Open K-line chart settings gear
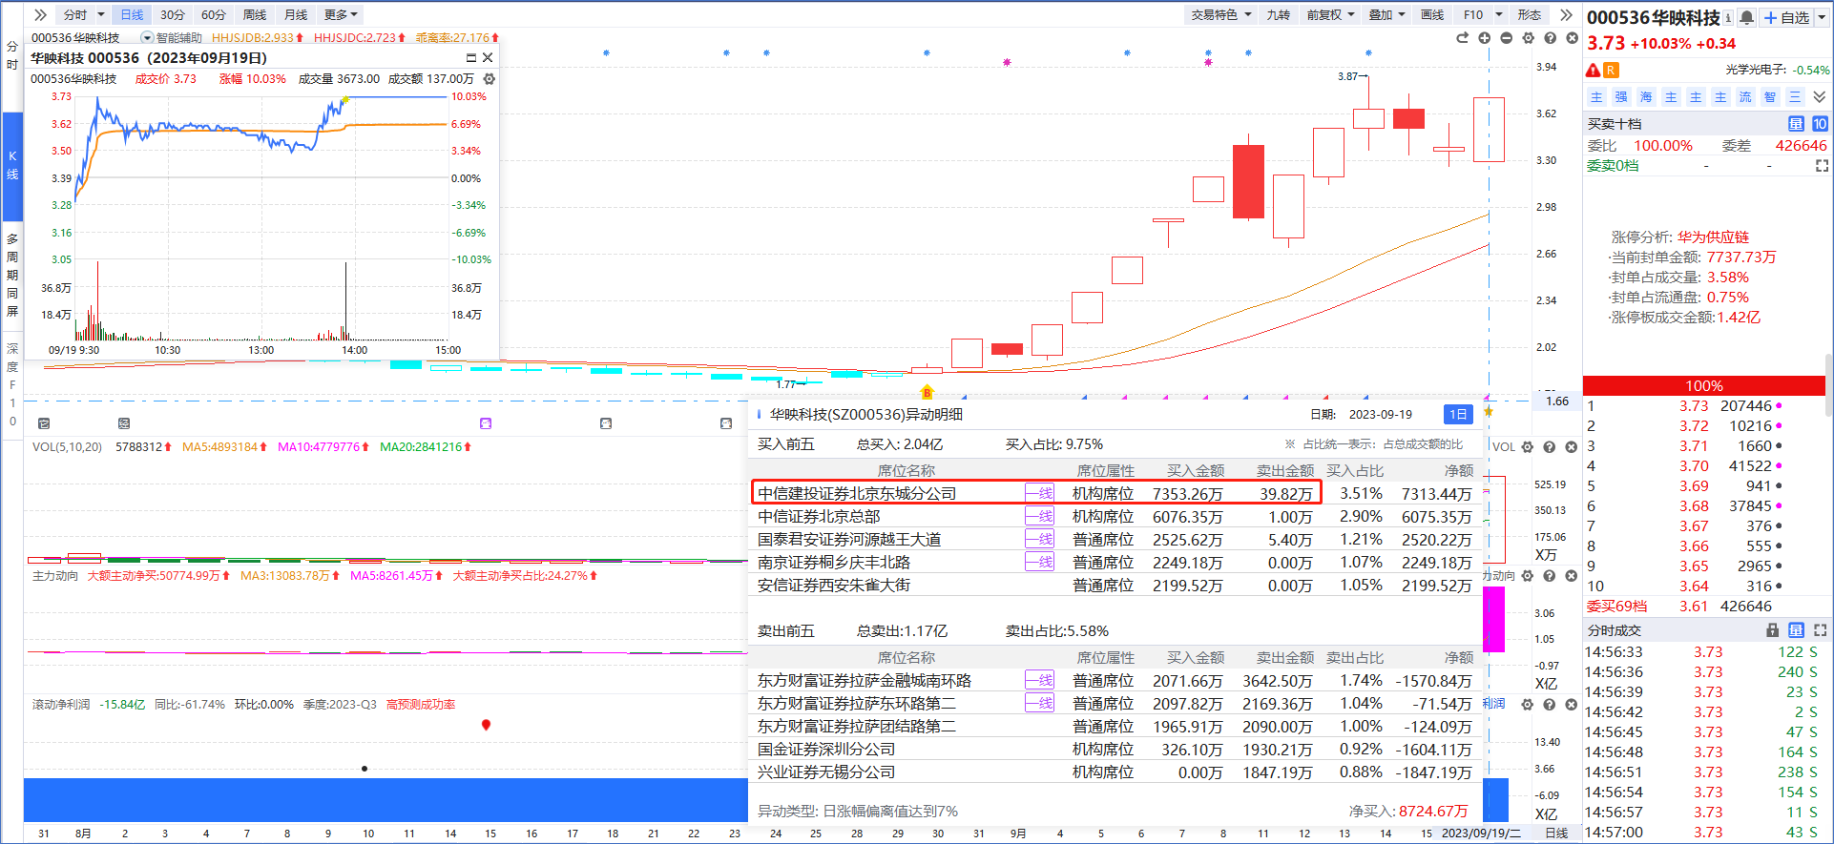 (1528, 38)
